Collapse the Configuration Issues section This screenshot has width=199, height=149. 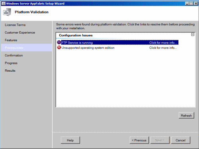click(193, 34)
